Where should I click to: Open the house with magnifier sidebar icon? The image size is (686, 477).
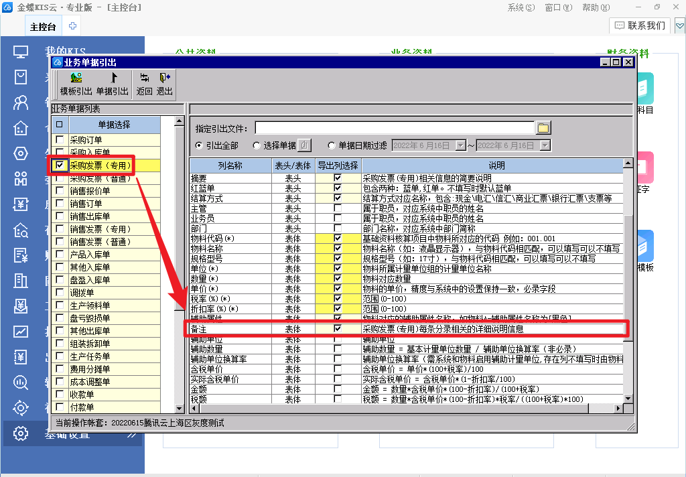pyautogui.click(x=21, y=230)
